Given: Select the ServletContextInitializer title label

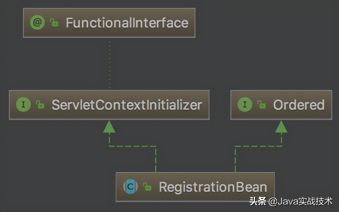Looking at the screenshot, I should [x=127, y=105].
